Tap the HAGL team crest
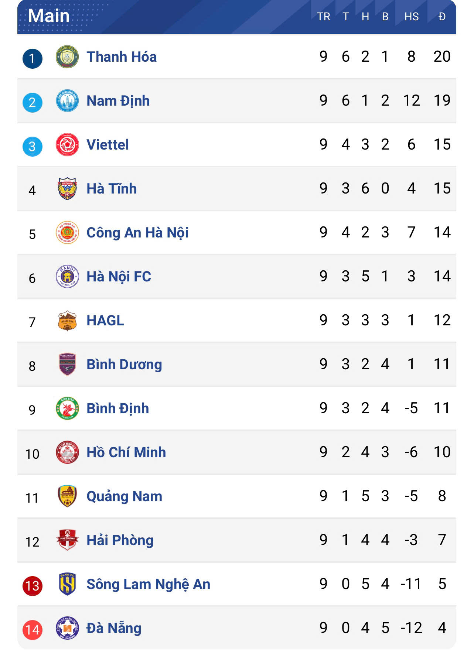Viewport: 474px width, 650px height. (x=67, y=321)
